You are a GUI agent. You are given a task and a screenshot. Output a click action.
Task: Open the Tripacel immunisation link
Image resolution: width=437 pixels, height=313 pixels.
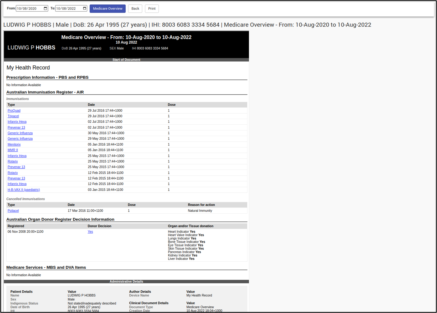[x=13, y=116]
